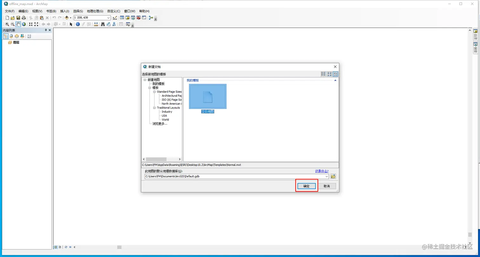Open the Editor toolbar icon
Image resolution: width=480 pixels, height=257 pixels.
(x=115, y=18)
